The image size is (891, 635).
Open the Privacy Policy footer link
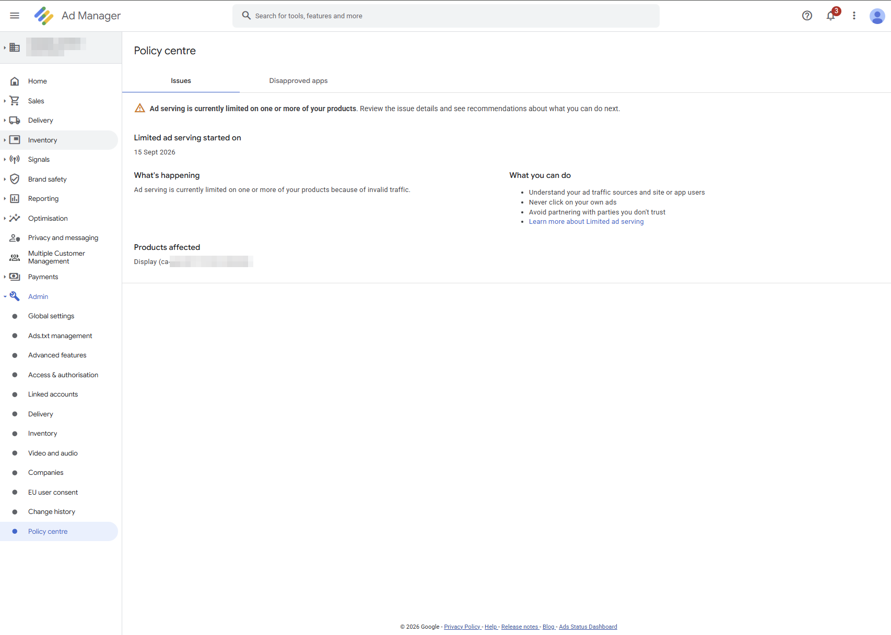click(x=462, y=627)
